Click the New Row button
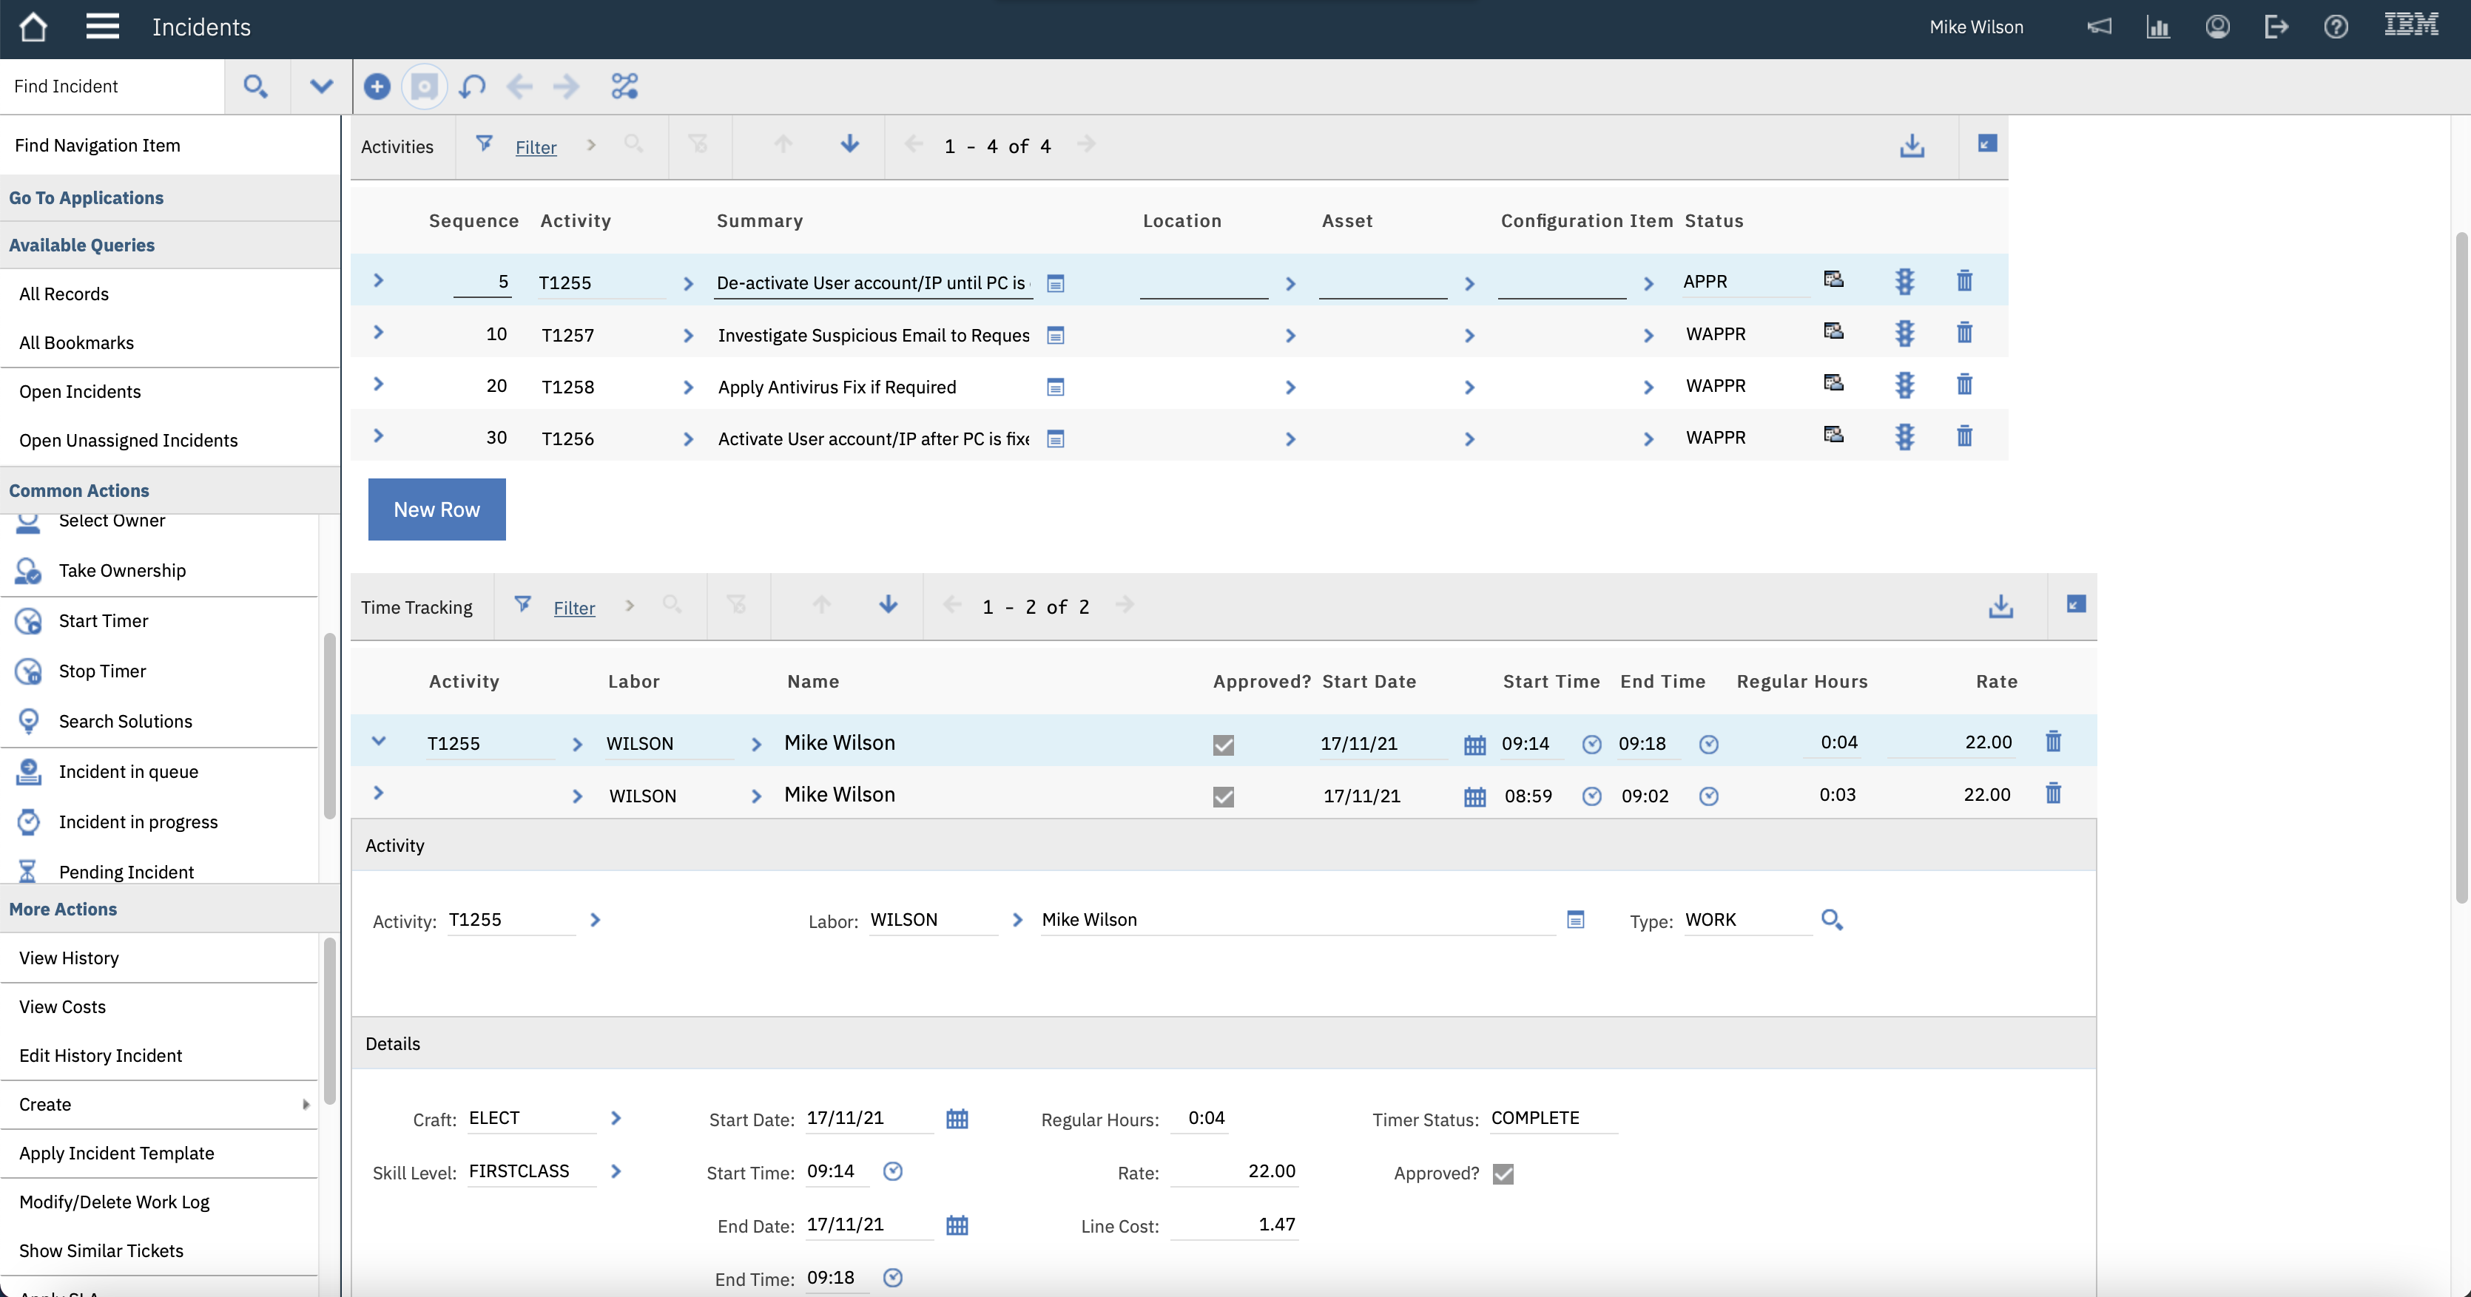Viewport: 2471px width, 1297px height. coord(436,509)
